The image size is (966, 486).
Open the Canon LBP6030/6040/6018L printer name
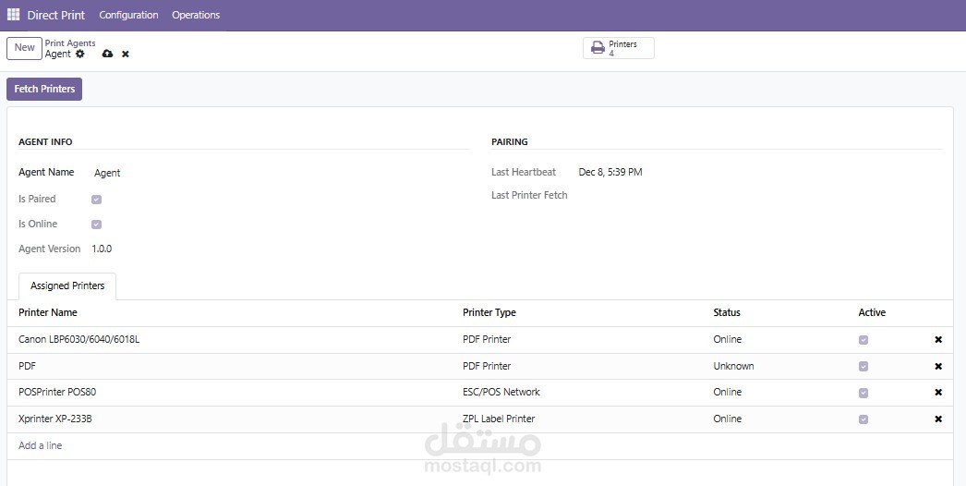(78, 339)
